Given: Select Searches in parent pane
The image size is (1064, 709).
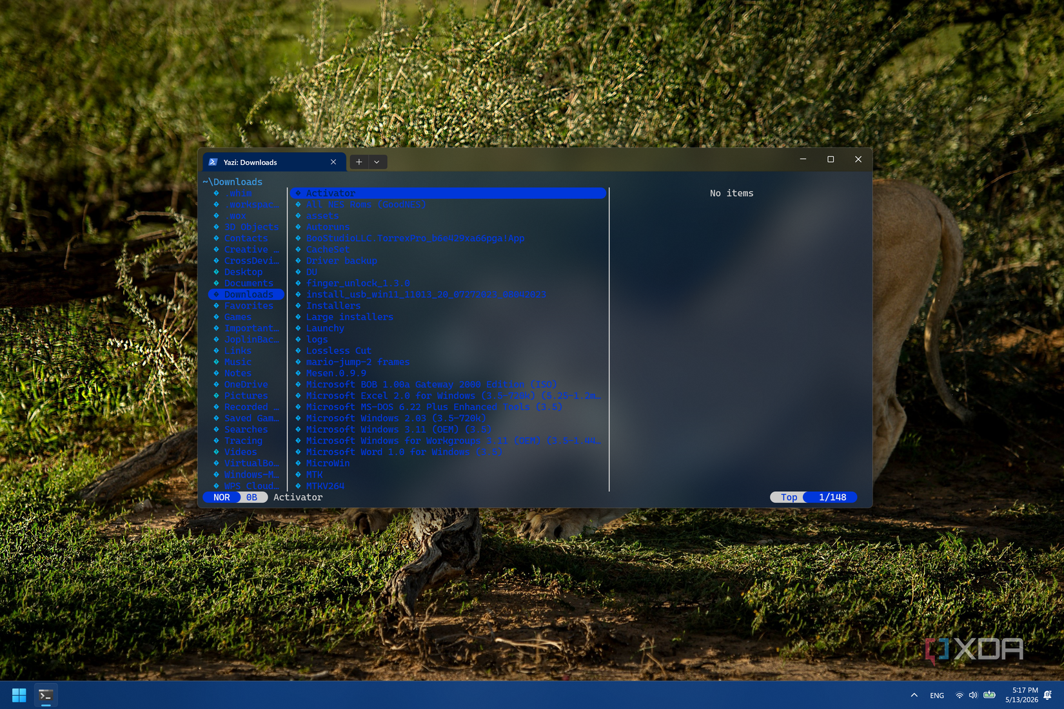Looking at the screenshot, I should tap(246, 429).
